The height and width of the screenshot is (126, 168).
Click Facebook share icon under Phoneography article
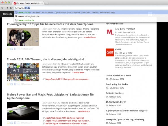pyautogui.click(x=15, y=49)
